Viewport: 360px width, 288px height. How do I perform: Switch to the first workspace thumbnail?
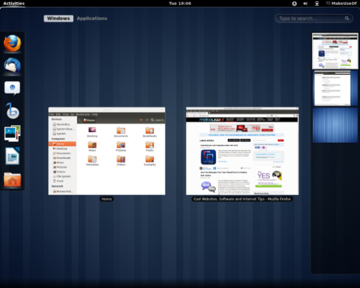pos(335,51)
